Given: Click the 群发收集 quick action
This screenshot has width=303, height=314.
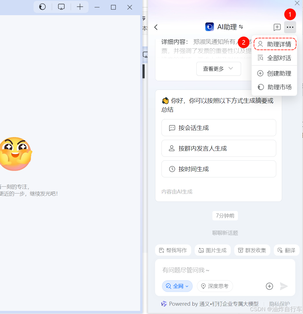Looking at the screenshot, I should (252, 250).
